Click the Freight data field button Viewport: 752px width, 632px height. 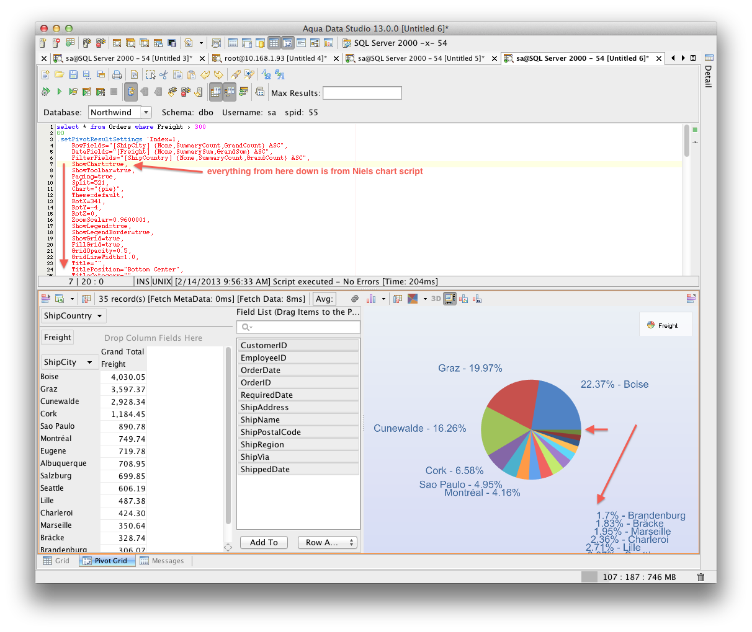pyautogui.click(x=58, y=338)
